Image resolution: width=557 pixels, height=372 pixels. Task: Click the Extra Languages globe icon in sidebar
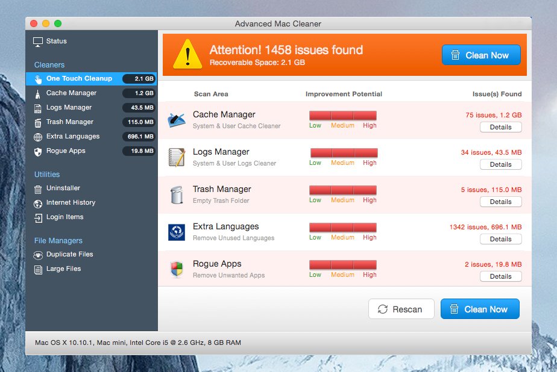(x=37, y=137)
